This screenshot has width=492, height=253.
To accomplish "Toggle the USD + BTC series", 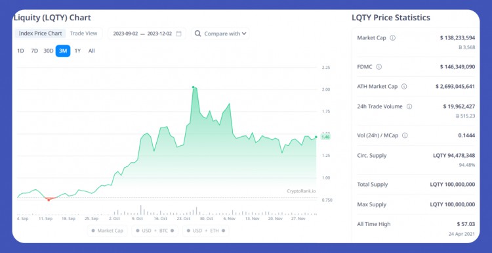I will coord(155,231).
